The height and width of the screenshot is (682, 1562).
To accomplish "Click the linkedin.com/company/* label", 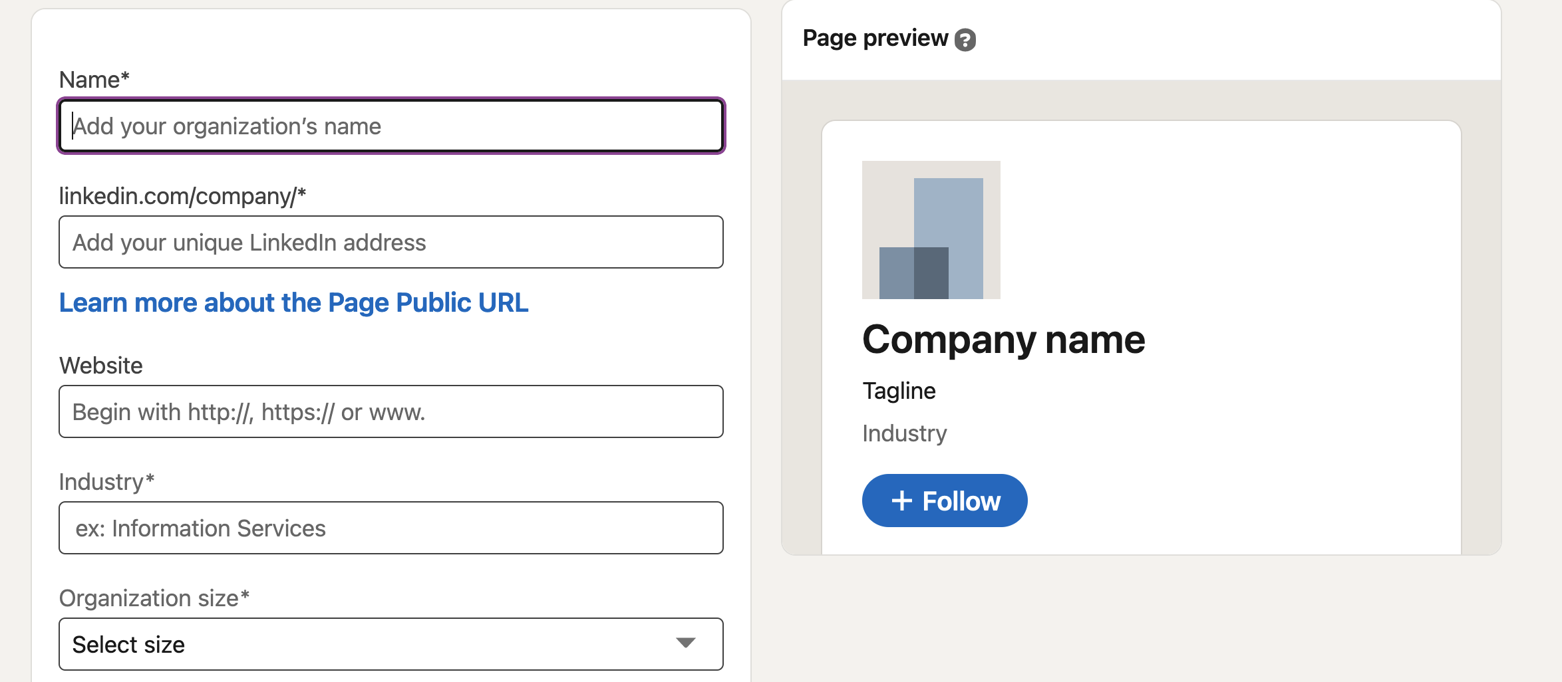I will click(182, 196).
